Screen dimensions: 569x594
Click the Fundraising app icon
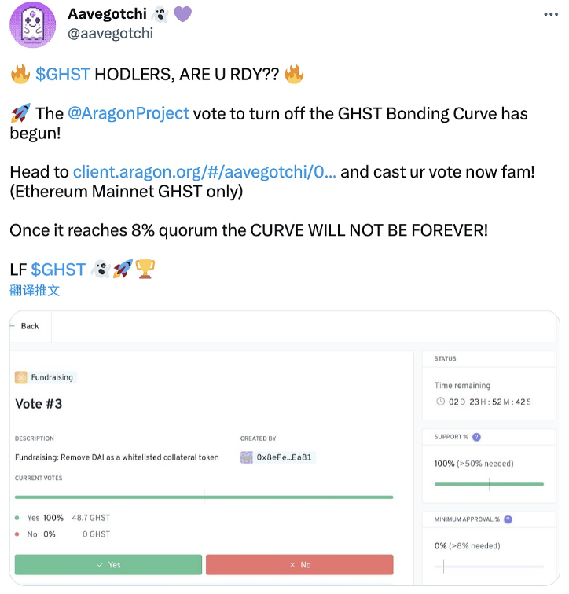click(21, 377)
